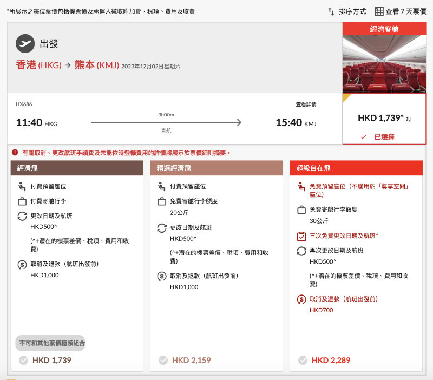Click 香港 (HKG) origin text
The height and width of the screenshot is (380, 433).
pos(38,65)
